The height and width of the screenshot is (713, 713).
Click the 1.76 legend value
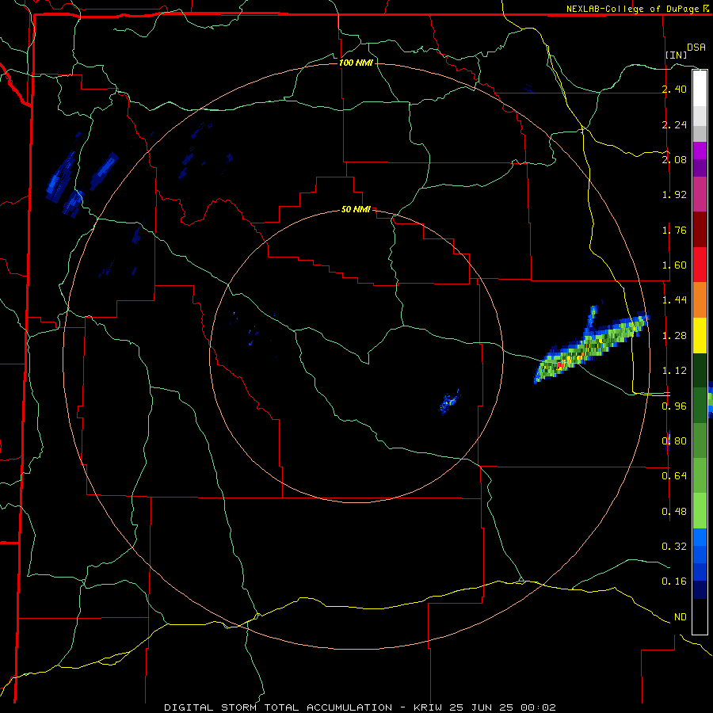tap(674, 230)
